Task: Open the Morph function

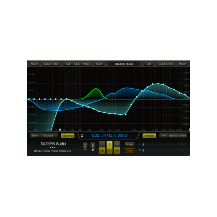Action: coord(182,64)
